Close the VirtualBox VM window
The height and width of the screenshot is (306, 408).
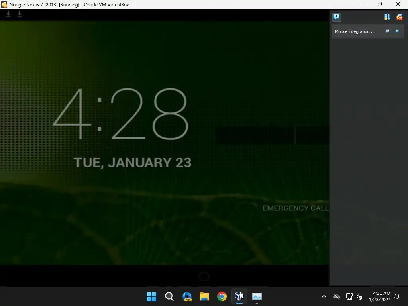coord(398,4)
